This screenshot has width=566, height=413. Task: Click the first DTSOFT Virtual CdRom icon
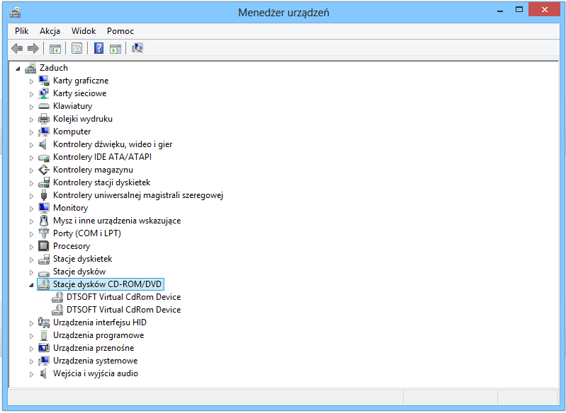coord(57,297)
